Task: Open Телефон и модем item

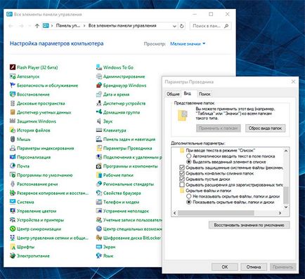Action: (121, 202)
